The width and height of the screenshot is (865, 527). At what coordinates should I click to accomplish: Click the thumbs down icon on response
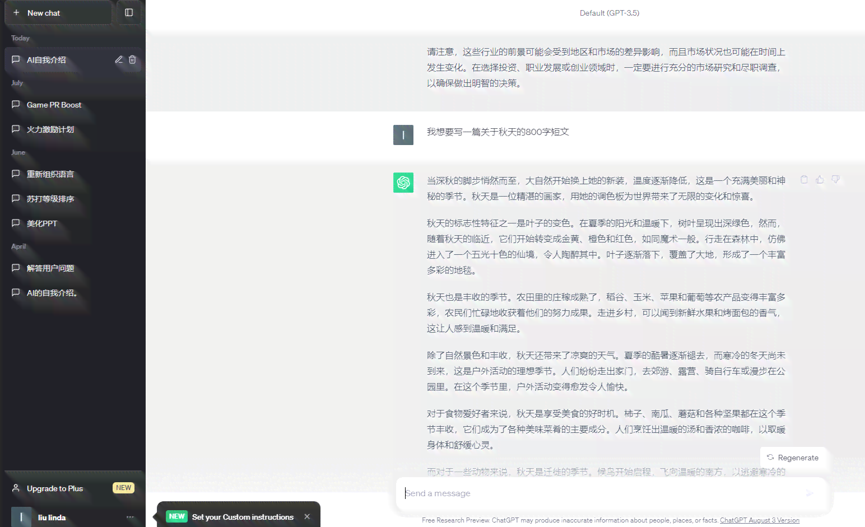(x=835, y=180)
